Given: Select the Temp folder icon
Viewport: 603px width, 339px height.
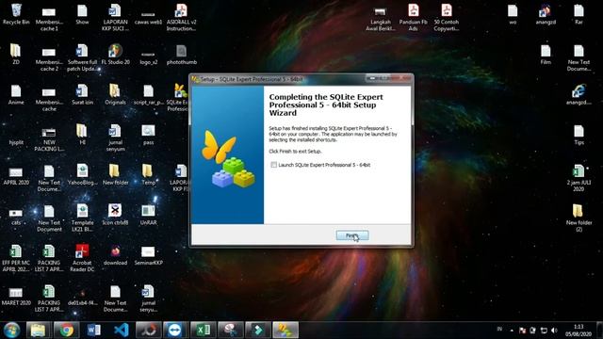Looking at the screenshot, I should (x=149, y=175).
